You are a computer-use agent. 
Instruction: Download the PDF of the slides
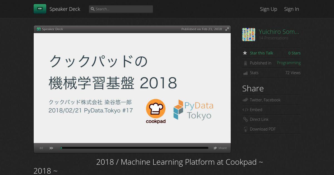click(x=263, y=129)
